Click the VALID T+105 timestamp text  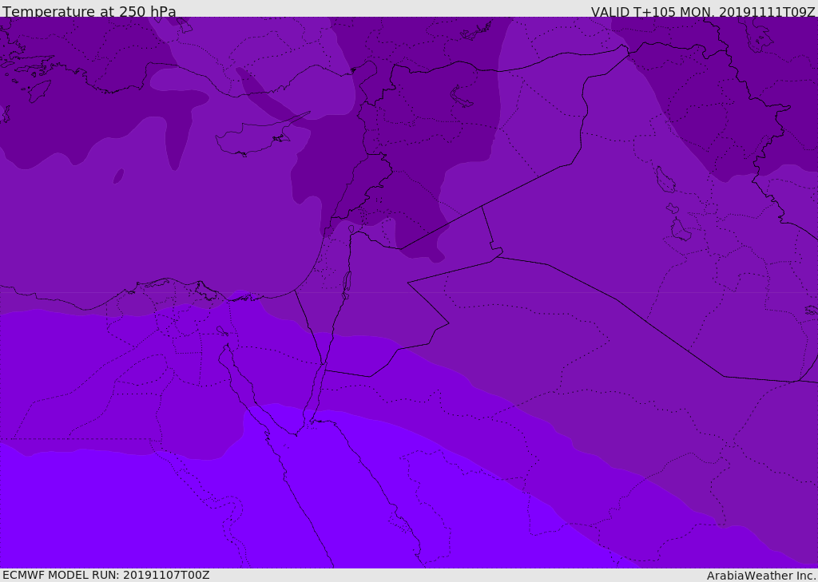coord(703,11)
